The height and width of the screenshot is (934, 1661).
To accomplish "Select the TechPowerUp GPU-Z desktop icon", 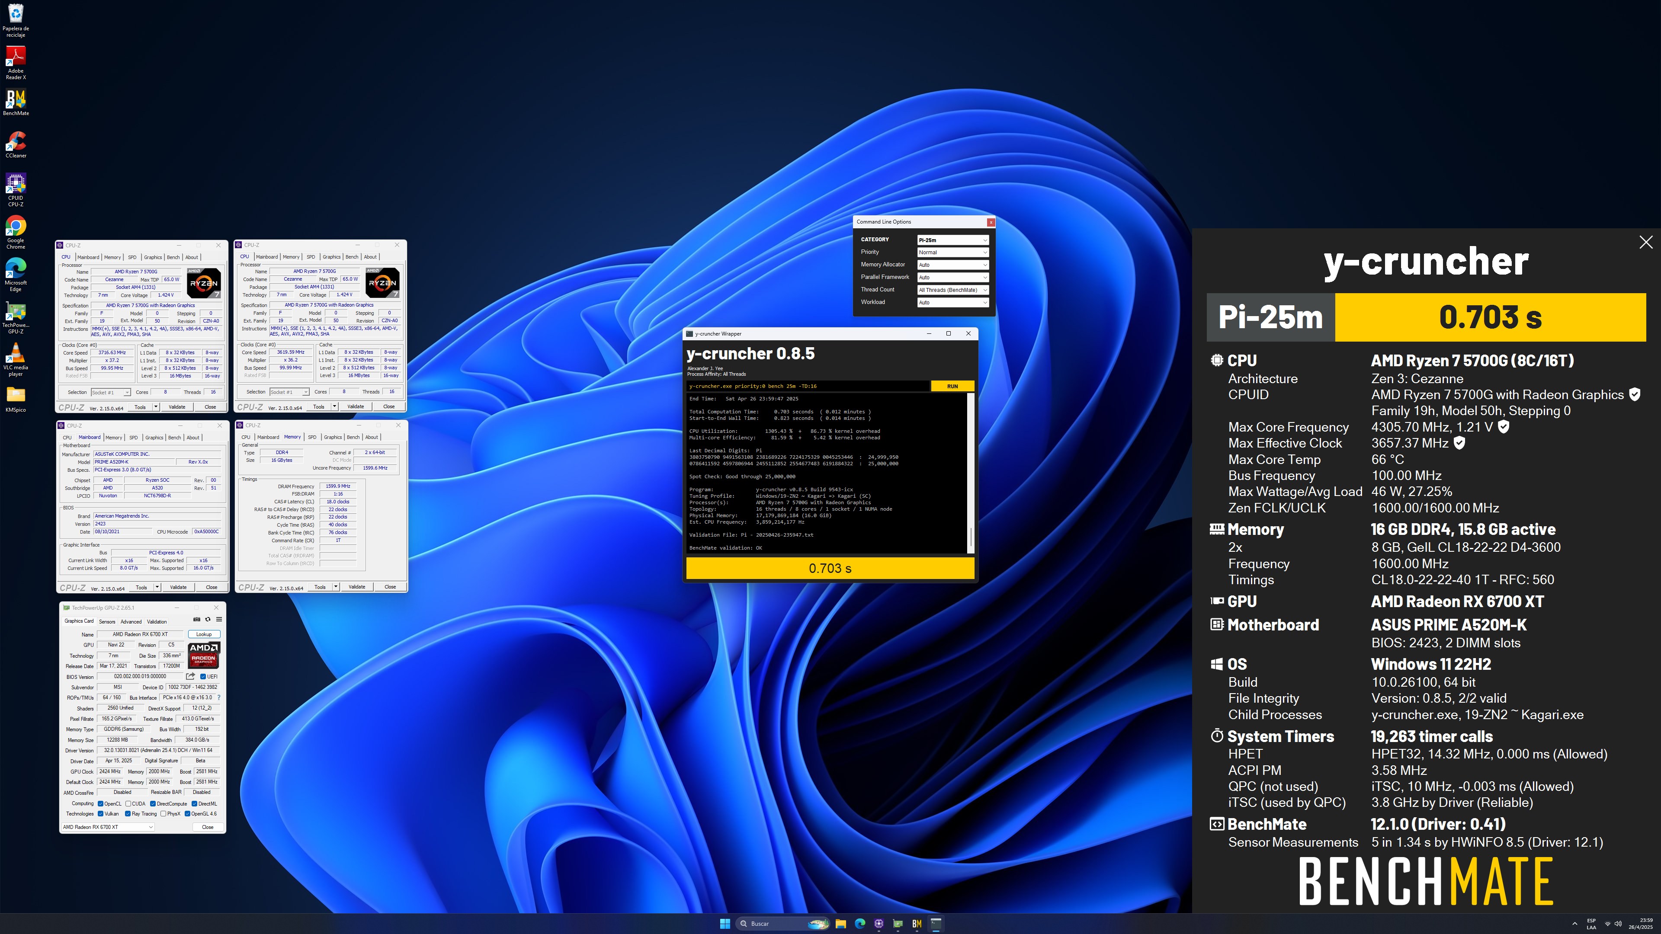I will pyautogui.click(x=16, y=318).
